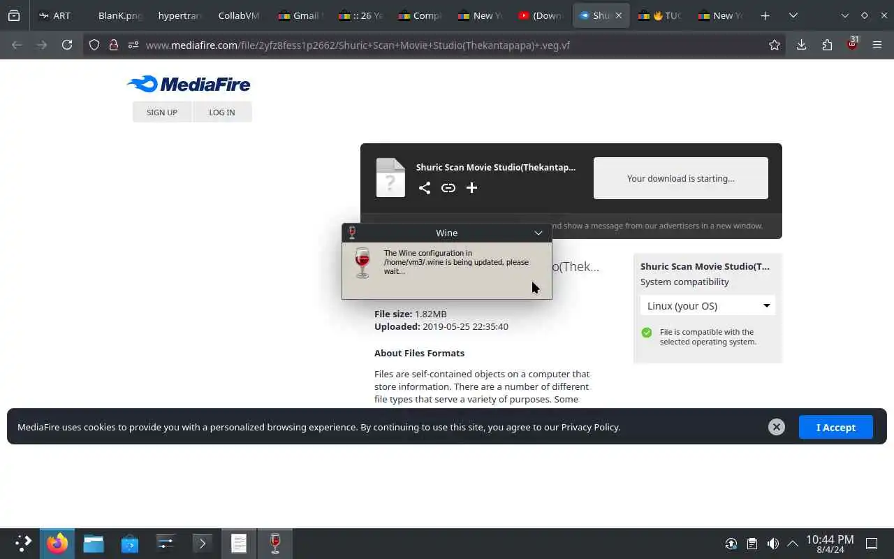This screenshot has height=559, width=894.
Task: Open system updates tray icon
Action: click(x=731, y=544)
